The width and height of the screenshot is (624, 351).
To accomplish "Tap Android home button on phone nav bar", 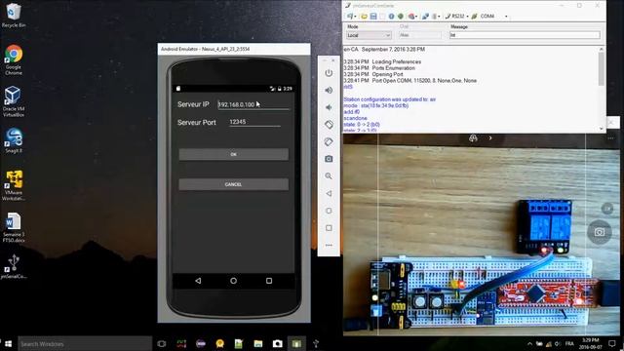I will [234, 281].
